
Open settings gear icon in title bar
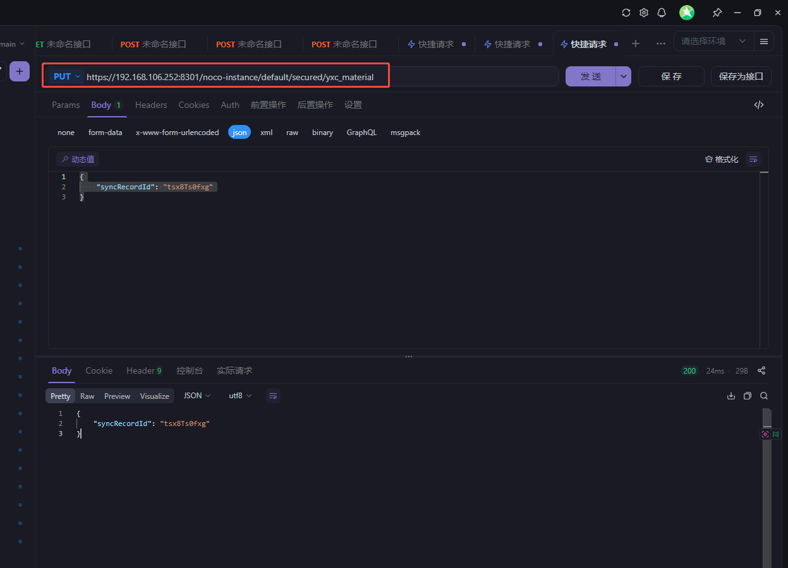(x=644, y=13)
